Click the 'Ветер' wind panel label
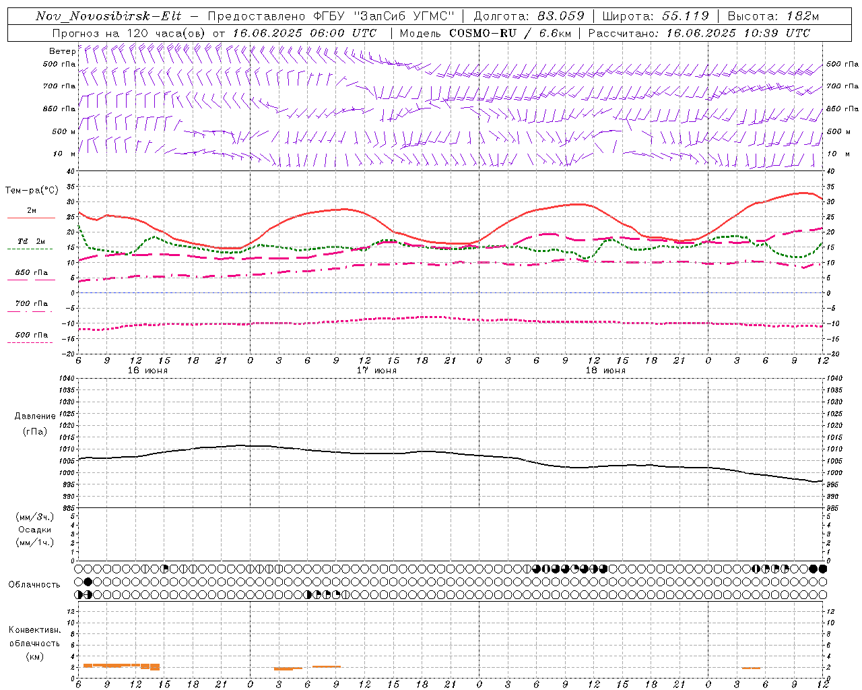This screenshot has height=690, width=862. point(62,51)
